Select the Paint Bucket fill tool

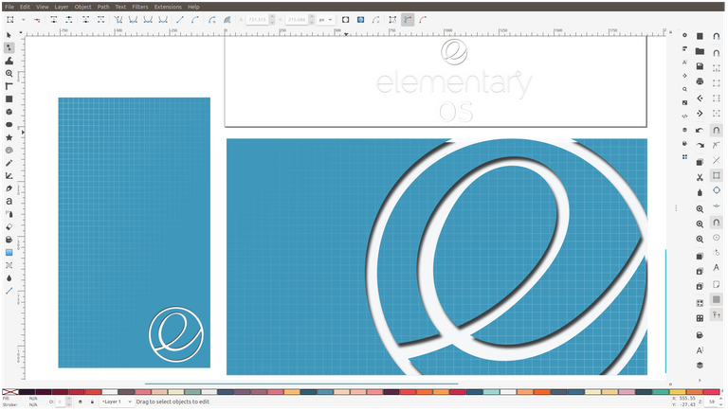pos(9,240)
